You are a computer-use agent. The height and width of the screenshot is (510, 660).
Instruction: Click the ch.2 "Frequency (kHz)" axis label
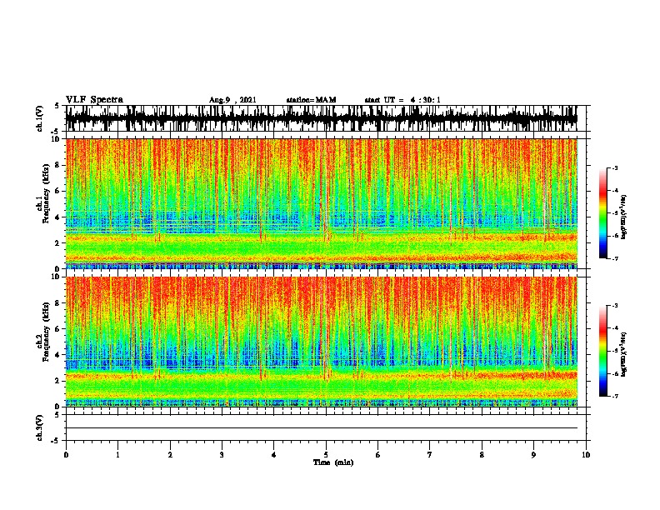46,332
